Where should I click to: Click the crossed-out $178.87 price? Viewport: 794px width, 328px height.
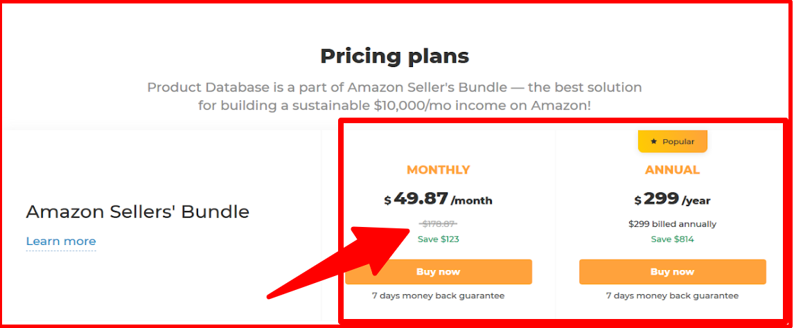click(438, 224)
